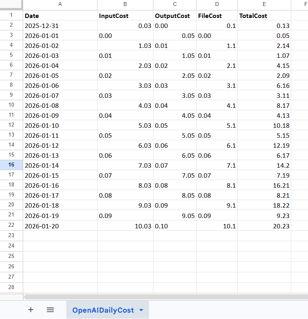Select column E header
The width and height of the screenshot is (308, 319).
[264, 4]
